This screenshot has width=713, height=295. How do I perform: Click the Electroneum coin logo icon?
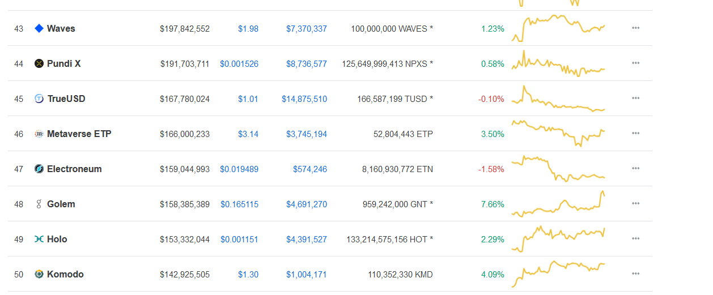pyautogui.click(x=39, y=169)
